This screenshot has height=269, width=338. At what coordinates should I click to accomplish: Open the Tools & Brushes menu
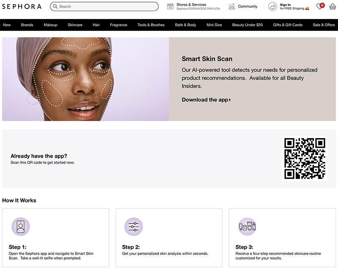click(x=151, y=25)
